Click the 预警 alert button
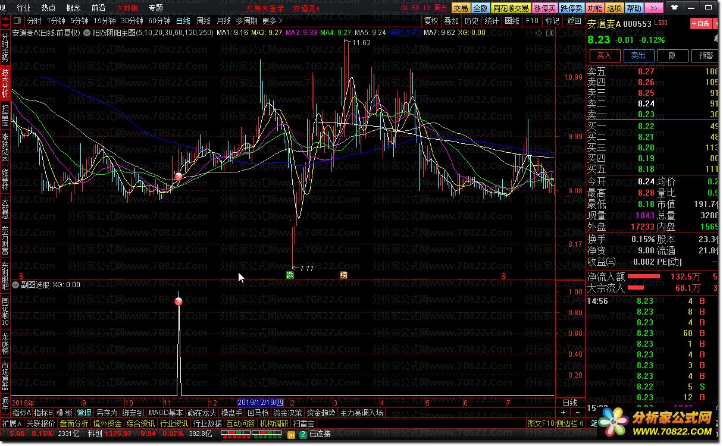Image resolution: width=723 pixels, height=446 pixels. tap(706, 56)
